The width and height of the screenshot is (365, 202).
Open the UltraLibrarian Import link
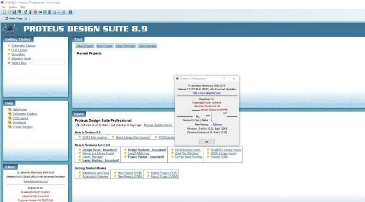click(188, 150)
